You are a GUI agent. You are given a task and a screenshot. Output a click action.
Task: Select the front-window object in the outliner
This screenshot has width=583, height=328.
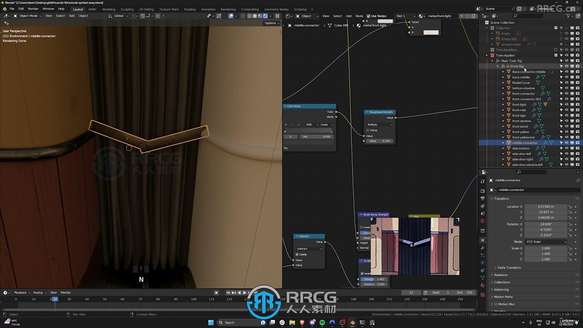pos(522,121)
